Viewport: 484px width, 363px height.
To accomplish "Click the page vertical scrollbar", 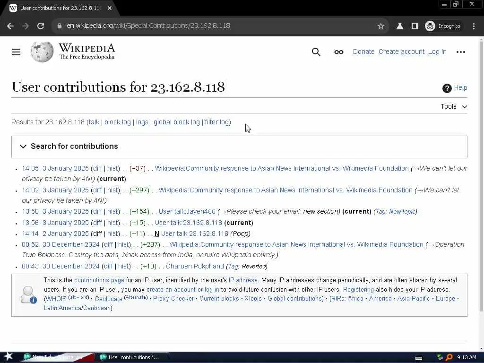I will (x=481, y=176).
